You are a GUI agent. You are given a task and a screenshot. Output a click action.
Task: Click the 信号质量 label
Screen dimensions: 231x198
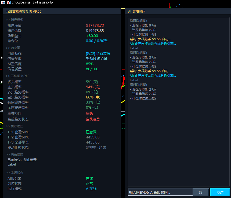(15, 69)
